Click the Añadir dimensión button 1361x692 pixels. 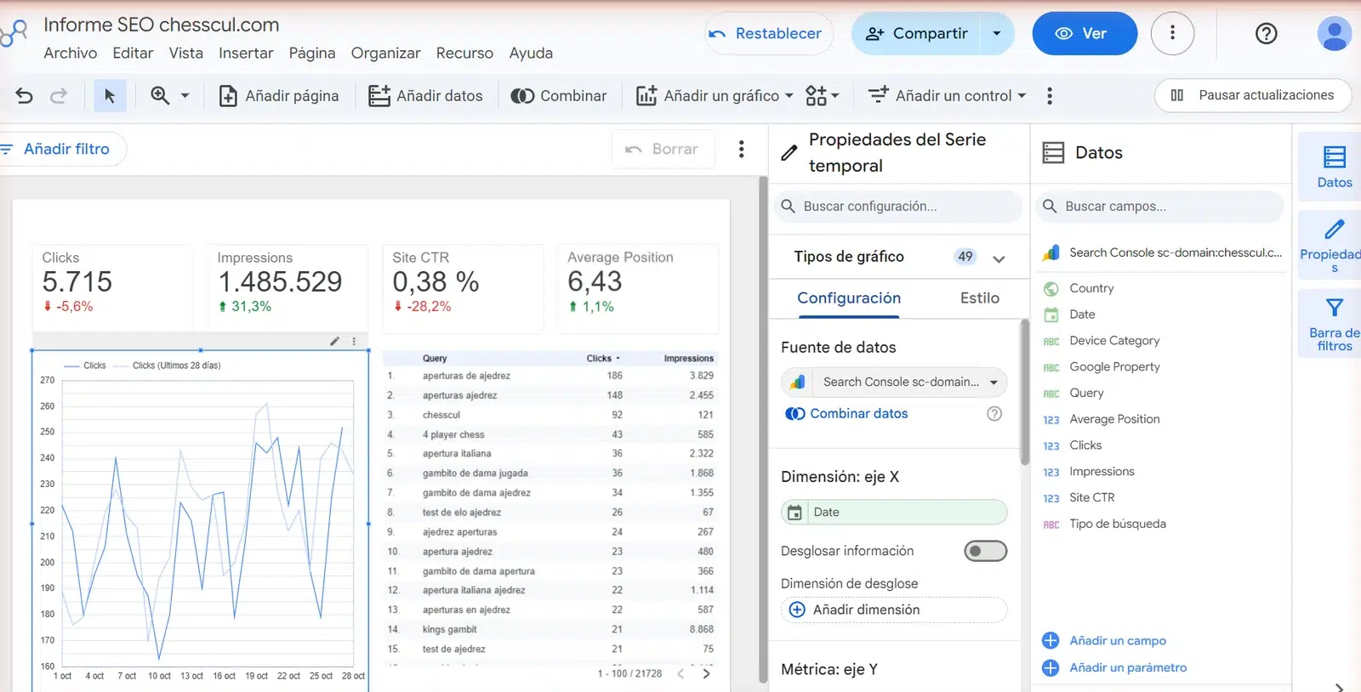pyautogui.click(x=894, y=610)
